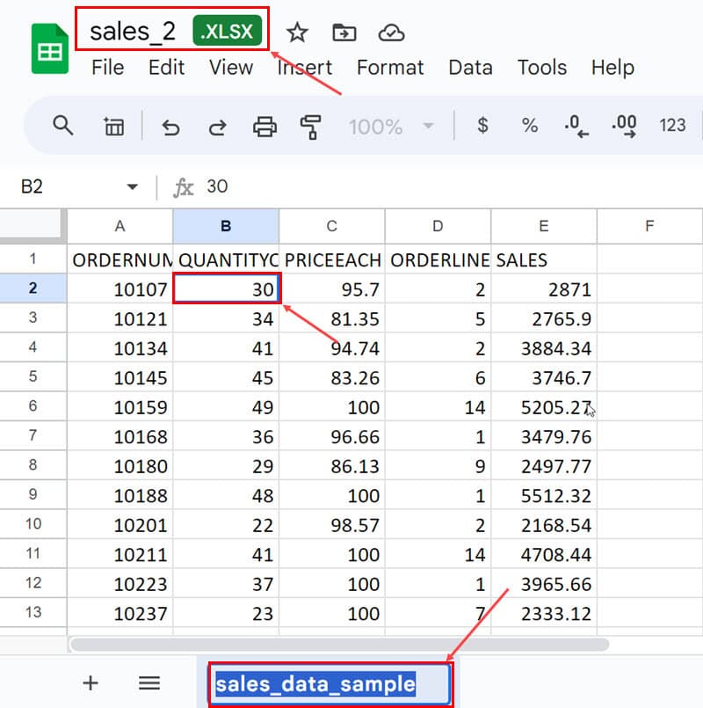
Task: Click cell with value 95.7
Action: pos(332,288)
